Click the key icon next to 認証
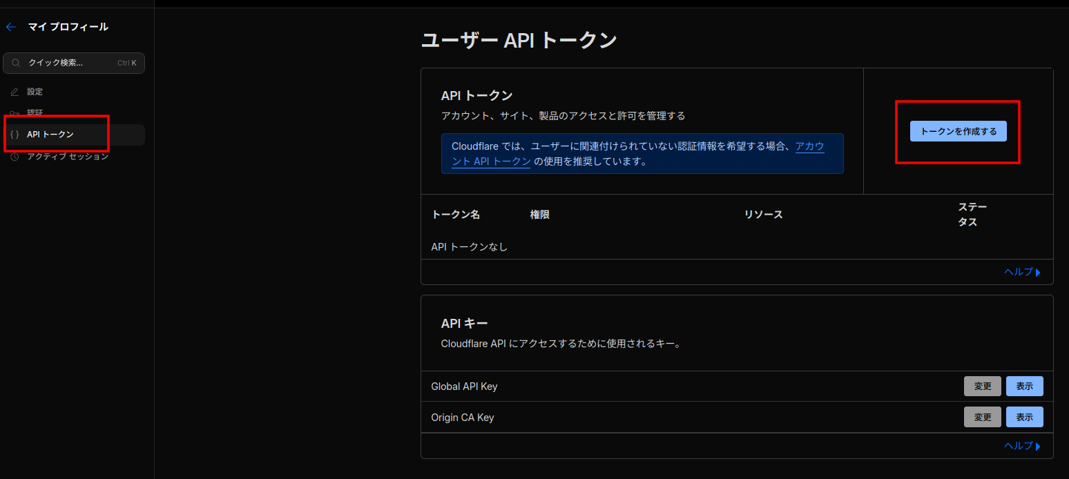The image size is (1069, 479). click(15, 113)
